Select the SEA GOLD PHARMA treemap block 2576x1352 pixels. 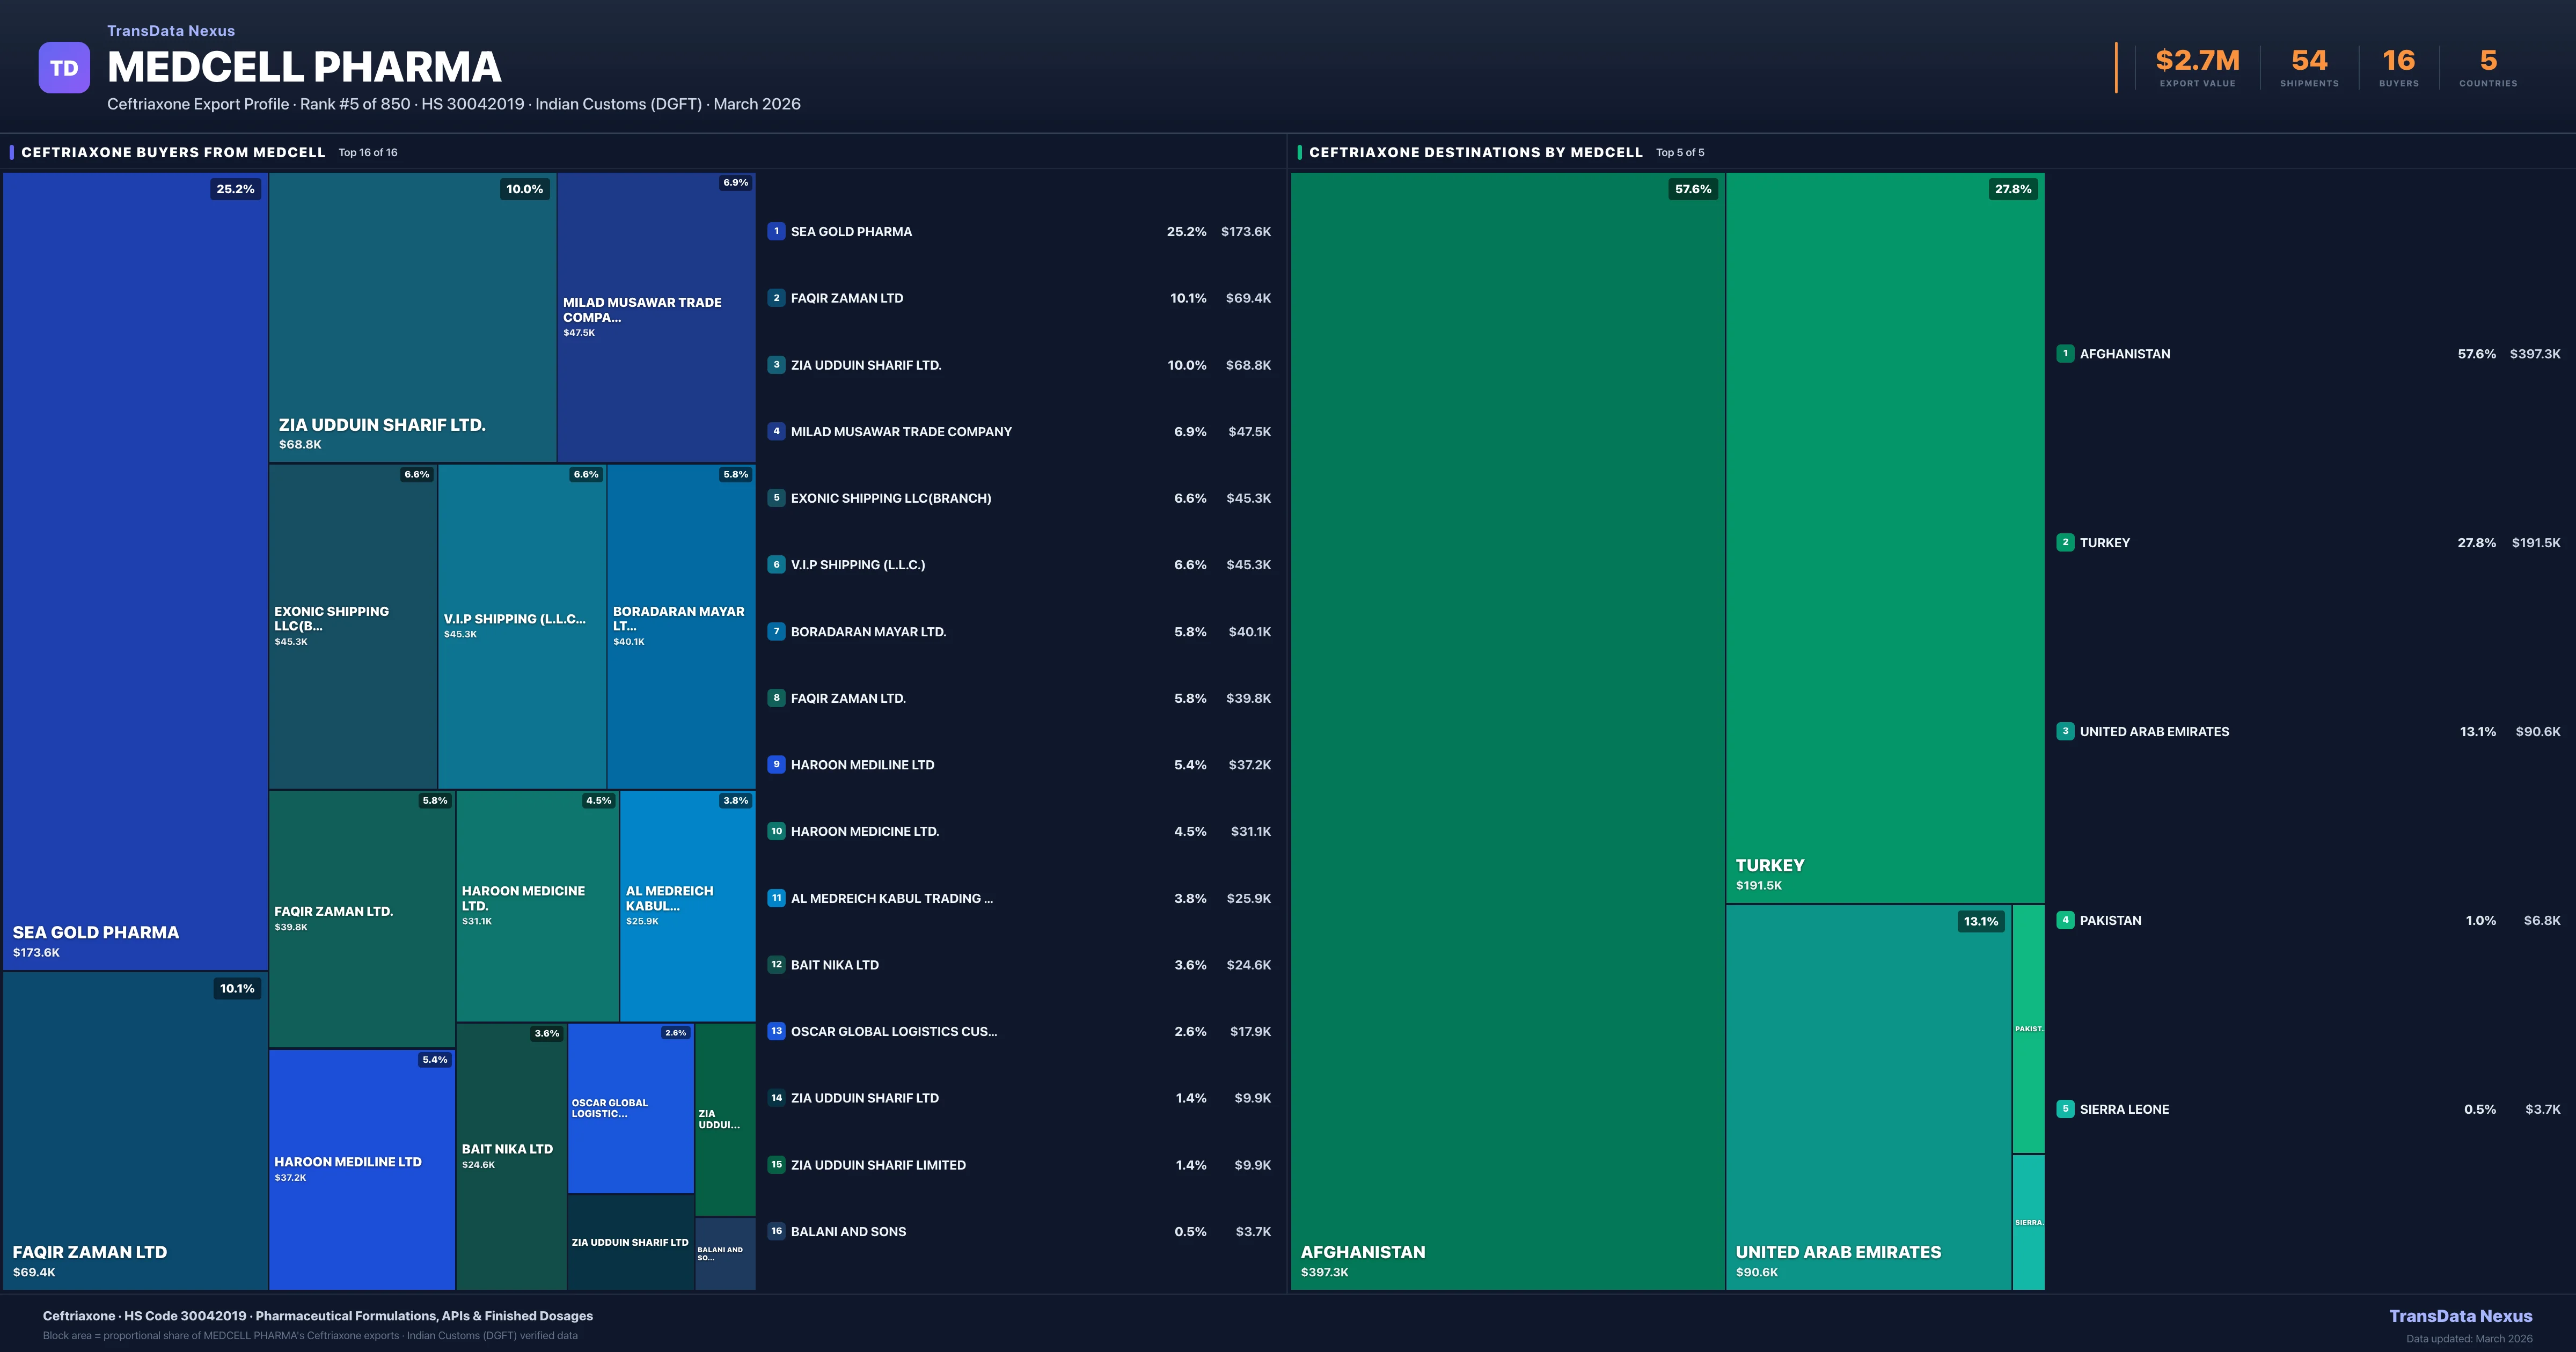(135, 570)
